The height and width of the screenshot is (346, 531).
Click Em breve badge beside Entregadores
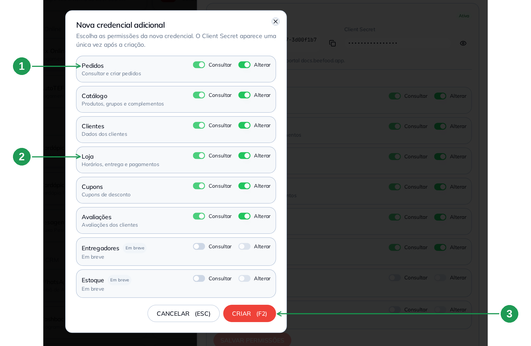[x=135, y=248]
